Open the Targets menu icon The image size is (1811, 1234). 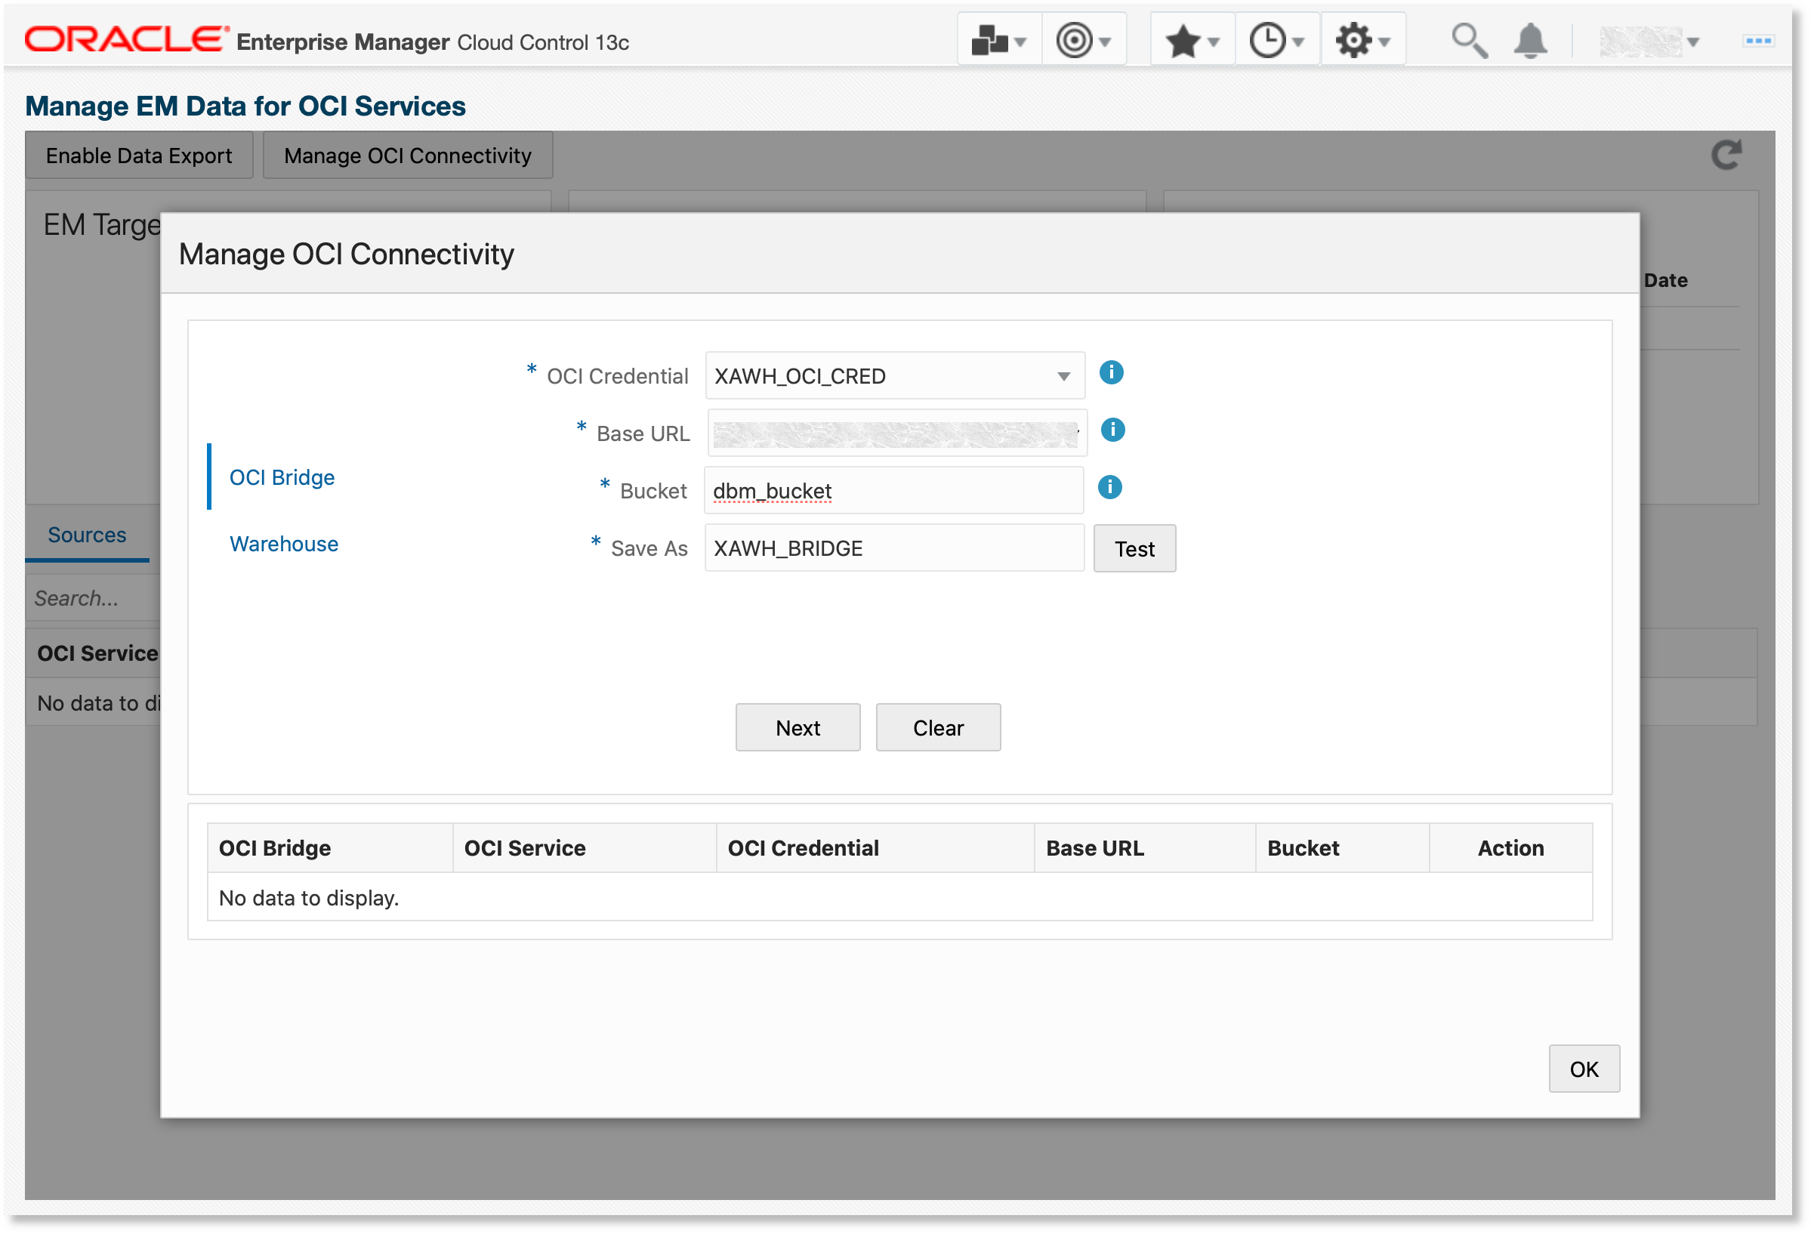point(1083,40)
